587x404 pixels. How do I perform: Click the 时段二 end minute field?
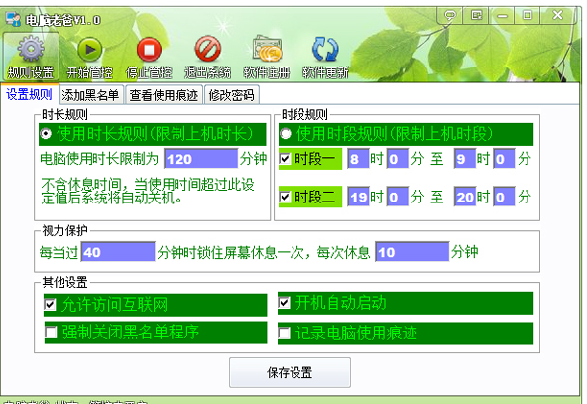pyautogui.click(x=504, y=197)
